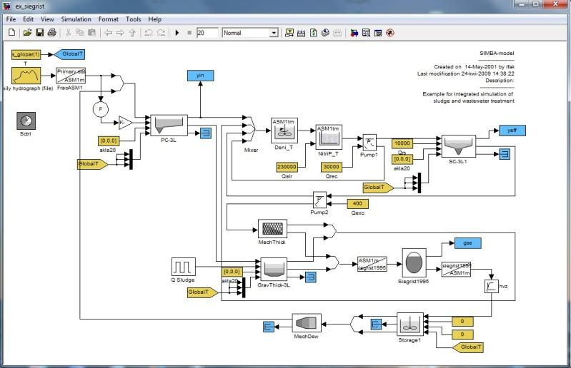
Task: Start the simulation with play button
Action: click(177, 33)
